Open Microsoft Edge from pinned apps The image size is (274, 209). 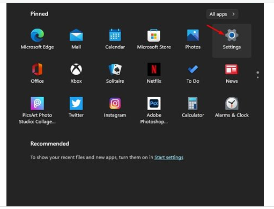(37, 39)
